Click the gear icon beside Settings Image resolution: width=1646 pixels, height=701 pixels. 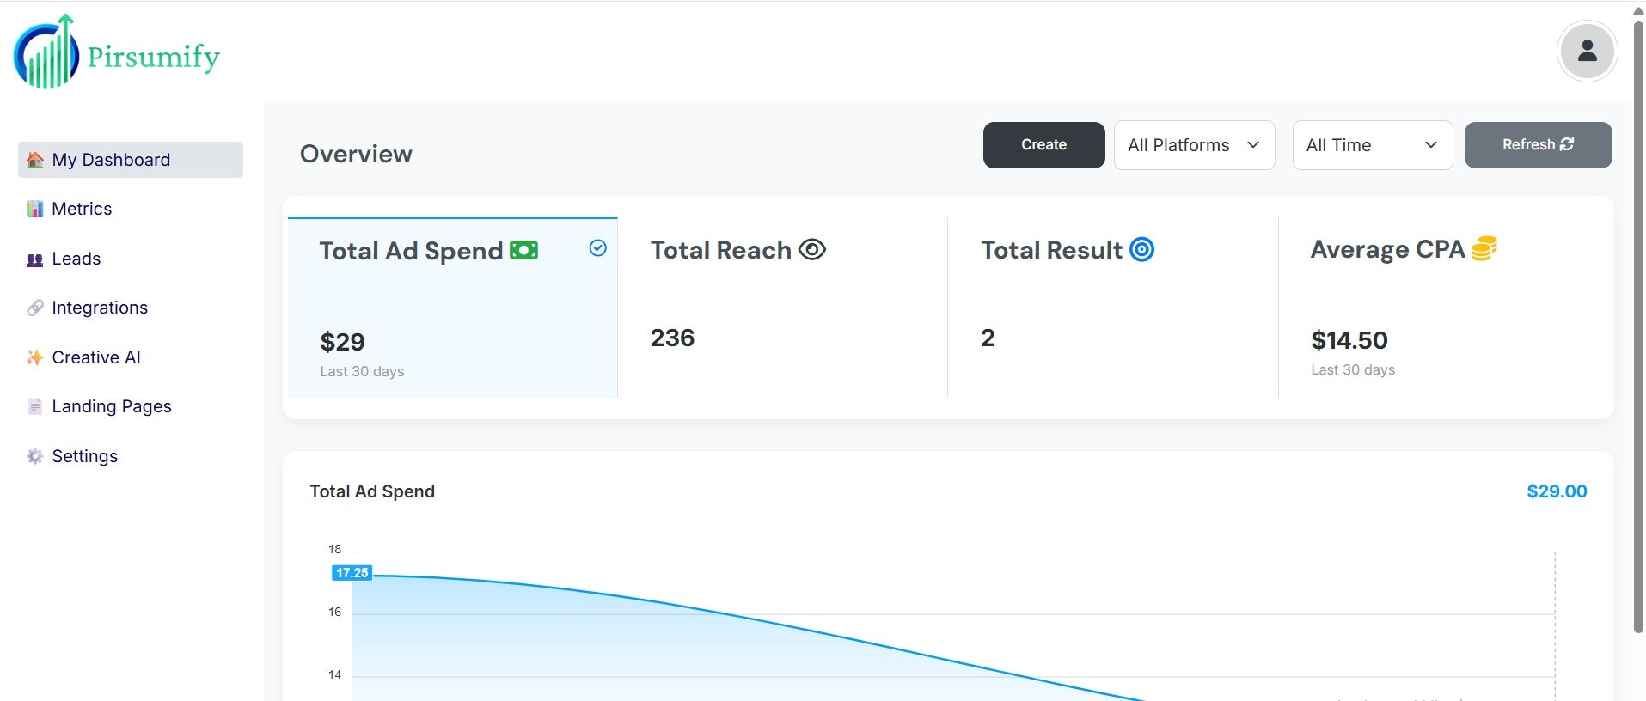point(34,456)
